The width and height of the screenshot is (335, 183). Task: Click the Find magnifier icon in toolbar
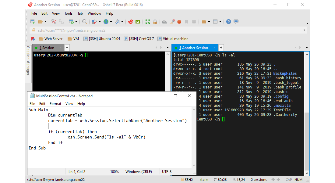(85, 22)
